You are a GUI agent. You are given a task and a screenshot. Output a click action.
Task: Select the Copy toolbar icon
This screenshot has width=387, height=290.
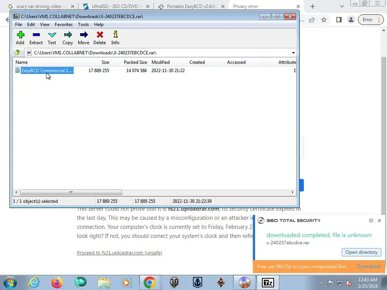click(x=68, y=38)
